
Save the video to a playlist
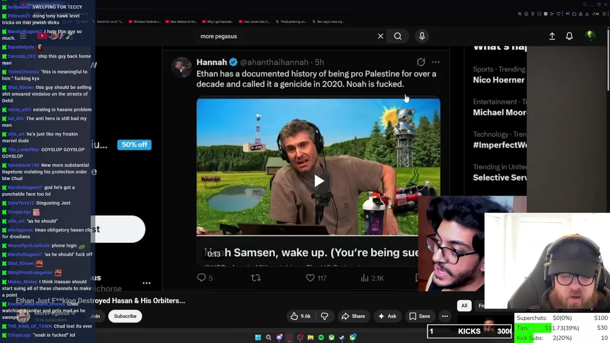point(419,316)
